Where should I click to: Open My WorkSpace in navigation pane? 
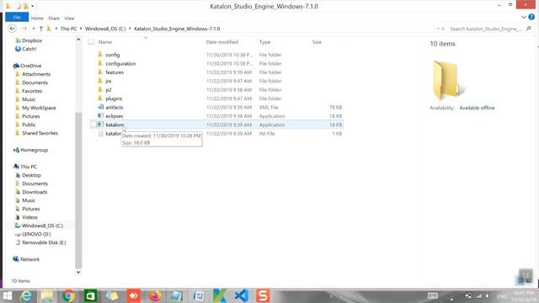[x=39, y=108]
